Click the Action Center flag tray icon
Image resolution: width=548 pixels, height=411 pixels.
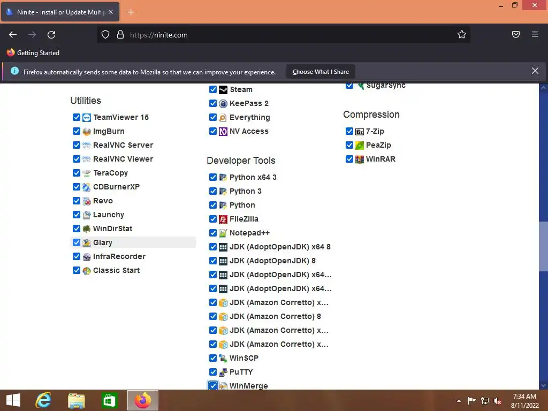click(471, 400)
